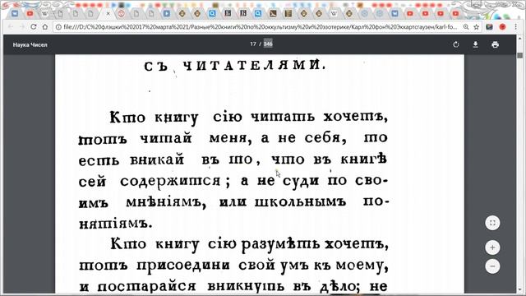This screenshot has height=296, width=526.
Task: Click the dark extension icon beside star
Action: pos(490,27)
